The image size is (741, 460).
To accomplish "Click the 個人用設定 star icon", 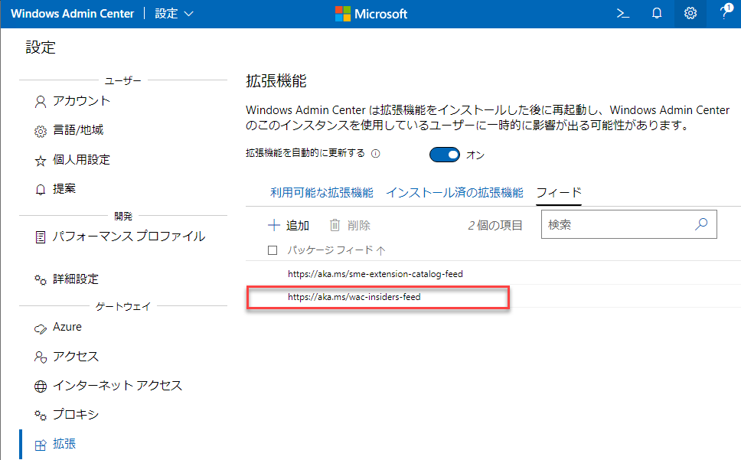I will pyautogui.click(x=41, y=161).
